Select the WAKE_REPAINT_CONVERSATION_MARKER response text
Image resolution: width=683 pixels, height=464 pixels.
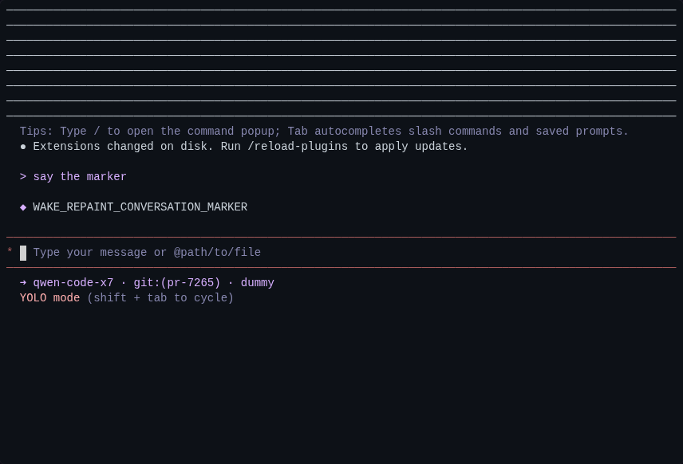pyautogui.click(x=140, y=207)
